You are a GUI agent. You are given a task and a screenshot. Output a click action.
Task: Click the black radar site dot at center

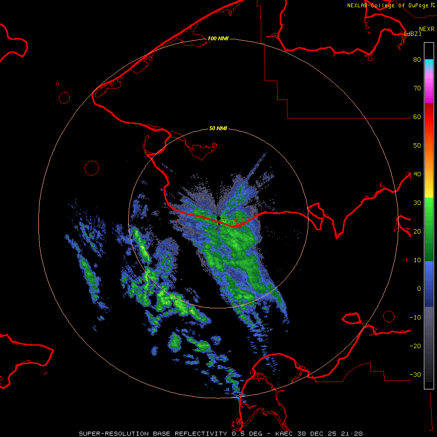(x=218, y=218)
